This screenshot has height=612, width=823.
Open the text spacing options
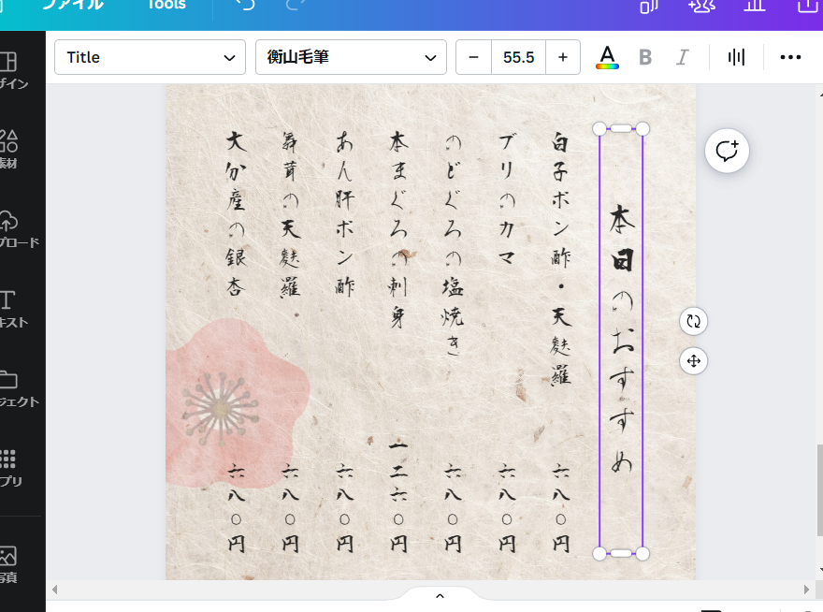[x=736, y=57]
